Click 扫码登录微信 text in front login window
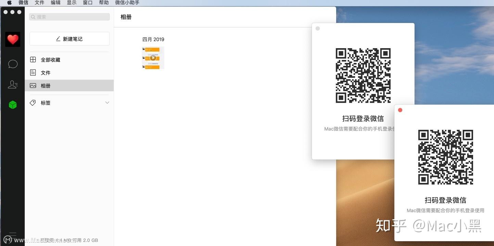Image resolution: width=494 pixels, height=246 pixels. 445,200
